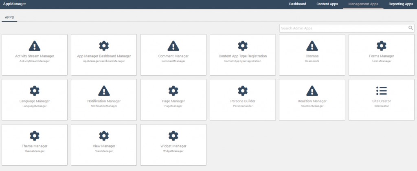Select the Content App Type Registration gear icon
Image resolution: width=417 pixels, height=171 pixels.
[243, 46]
